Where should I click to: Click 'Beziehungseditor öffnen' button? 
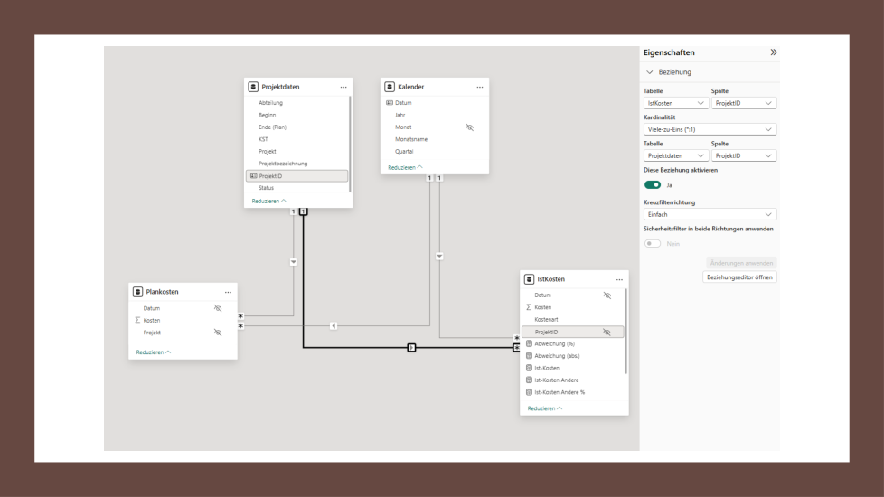tap(739, 277)
